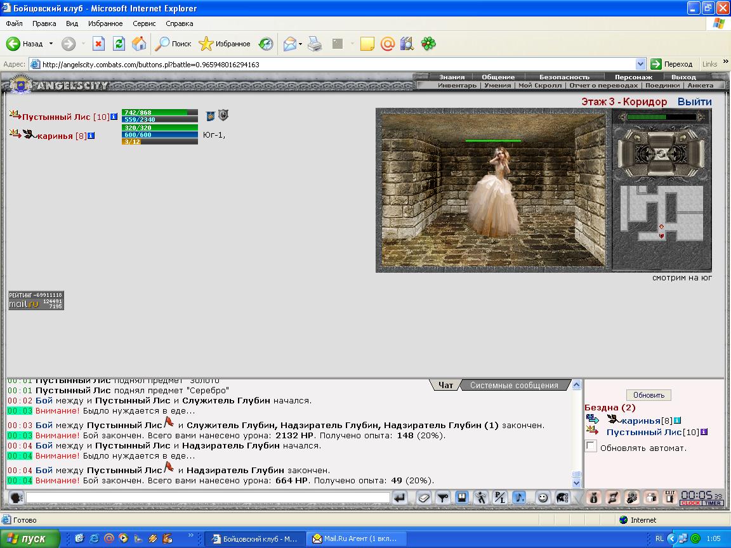Click the green HP bar of Пустынный Лис

pyautogui.click(x=159, y=112)
